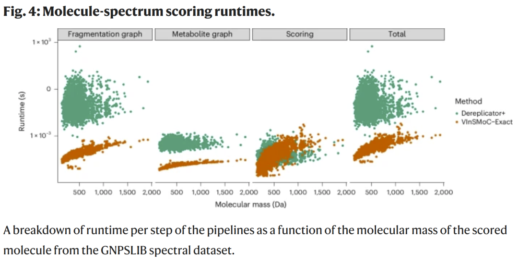The width and height of the screenshot is (518, 263).
Task: Click the orange VInSMoC-Exact legend dot
Action: (x=456, y=122)
